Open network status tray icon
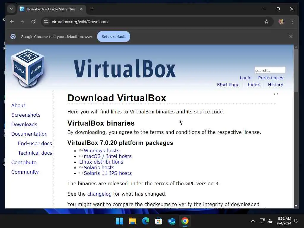The width and height of the screenshot is (304, 228). point(262,221)
